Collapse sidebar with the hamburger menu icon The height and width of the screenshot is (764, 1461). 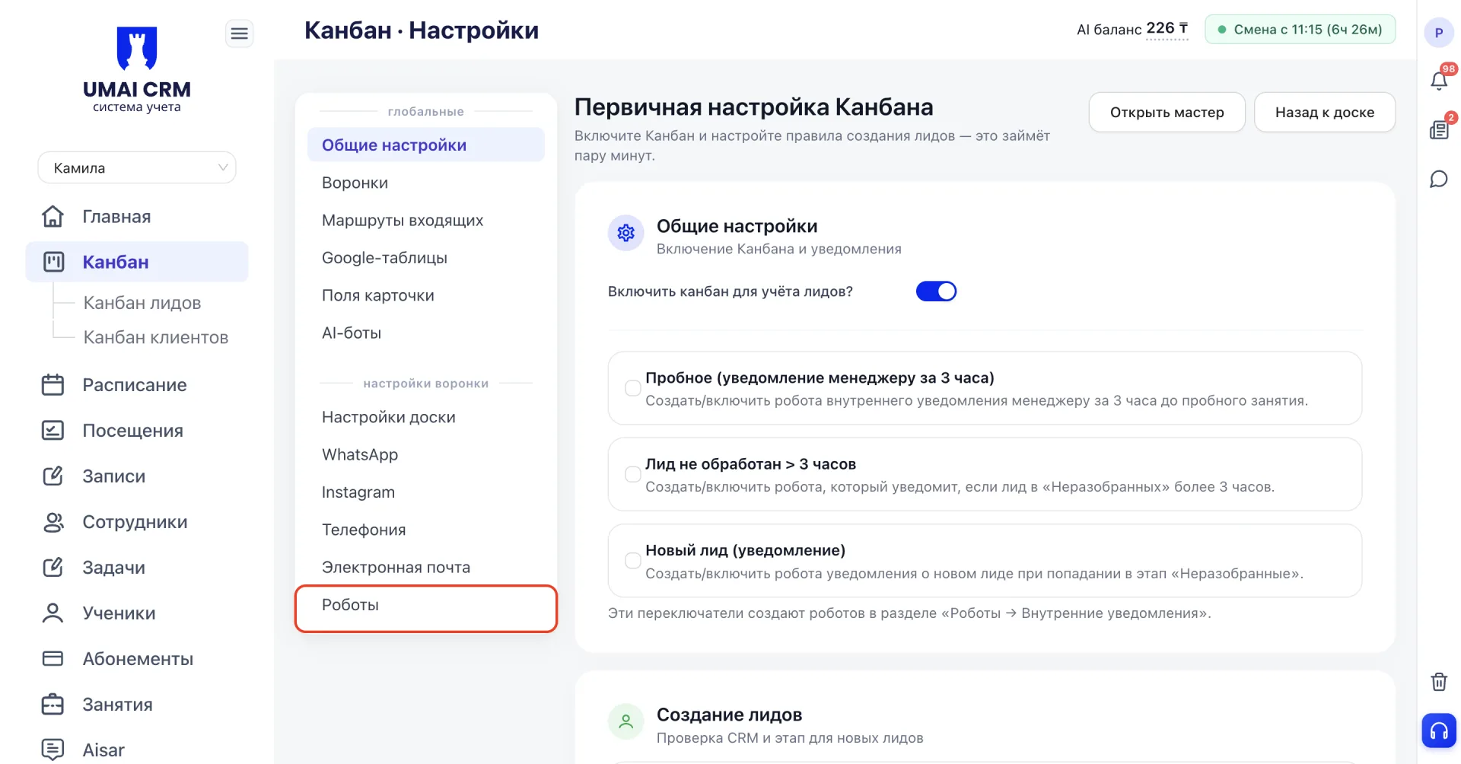coord(239,33)
